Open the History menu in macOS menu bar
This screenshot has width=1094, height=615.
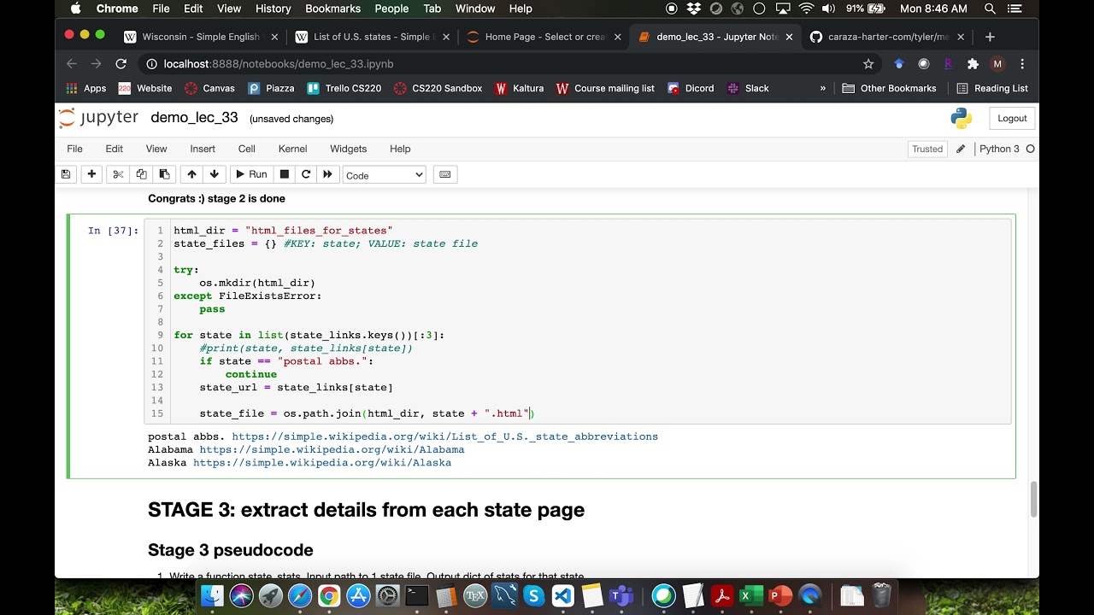pyautogui.click(x=273, y=9)
